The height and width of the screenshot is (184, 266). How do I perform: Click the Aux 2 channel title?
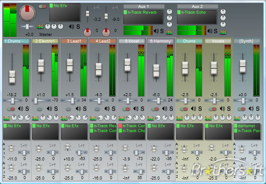coord(197,7)
